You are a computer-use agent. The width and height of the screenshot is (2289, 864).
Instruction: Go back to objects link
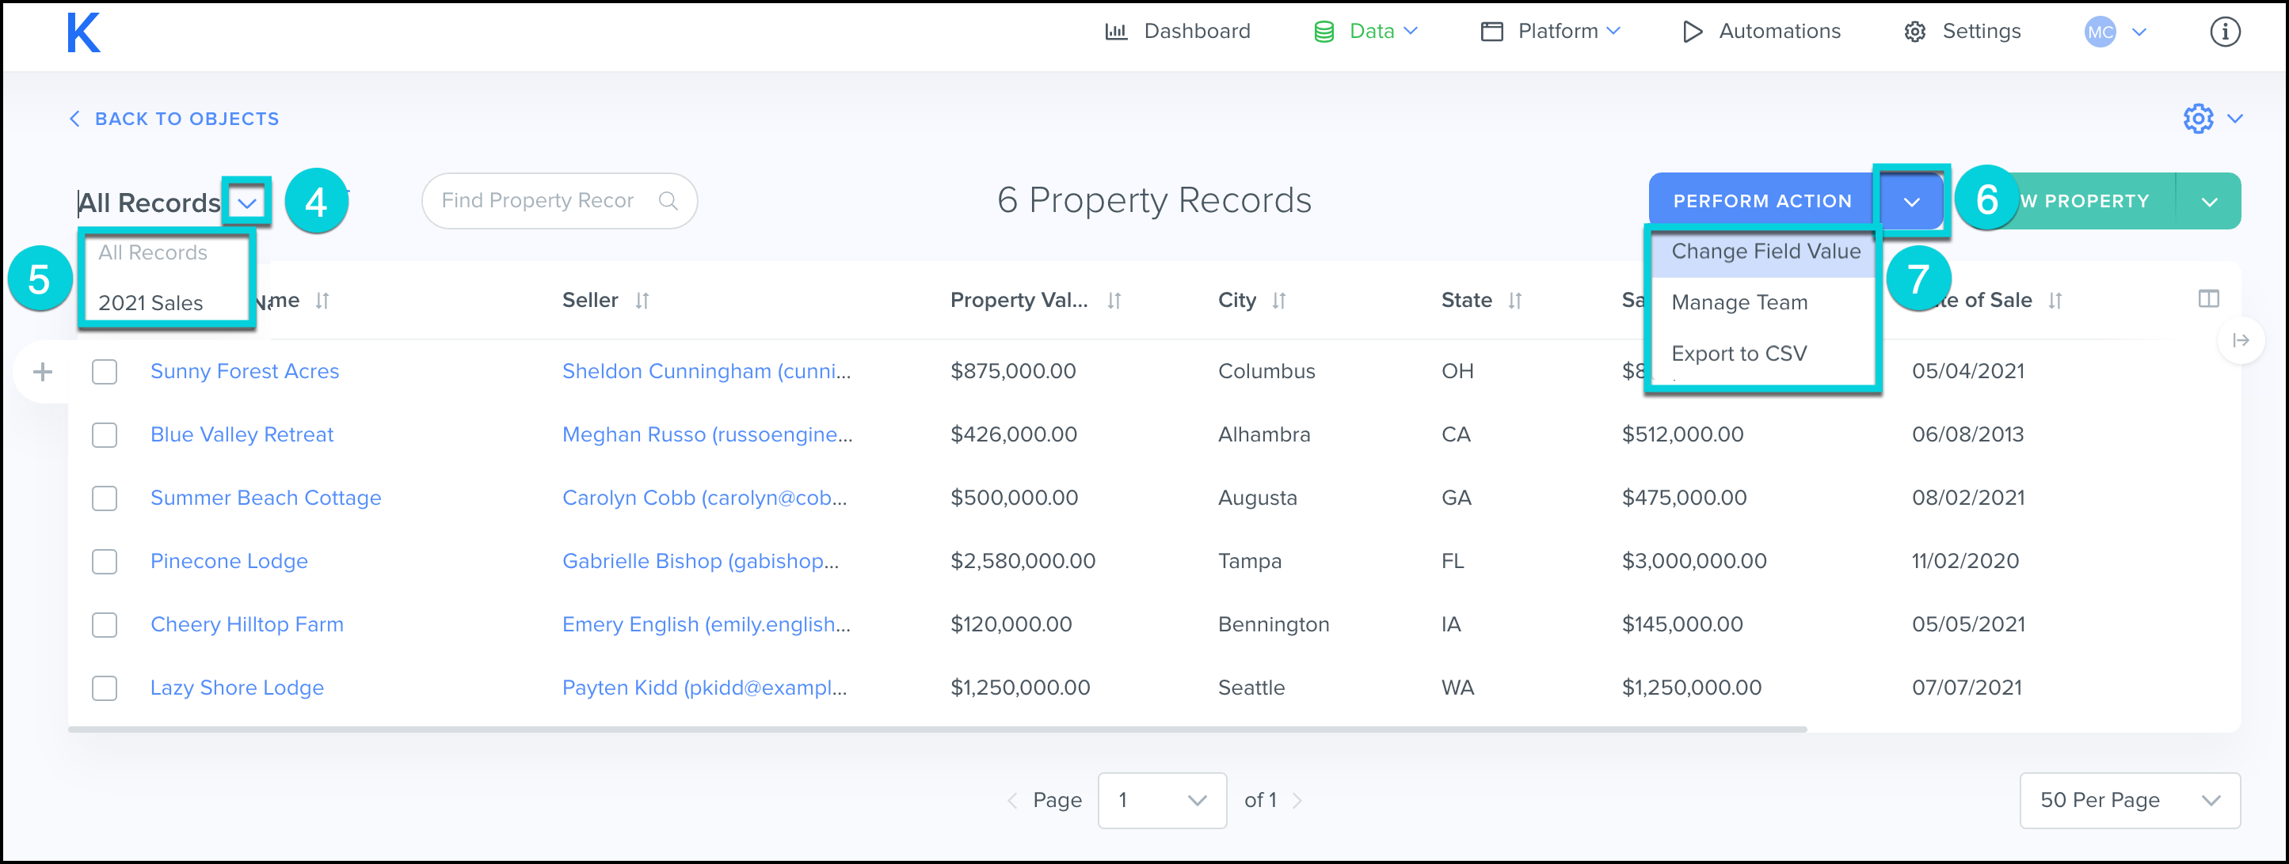tap(175, 119)
